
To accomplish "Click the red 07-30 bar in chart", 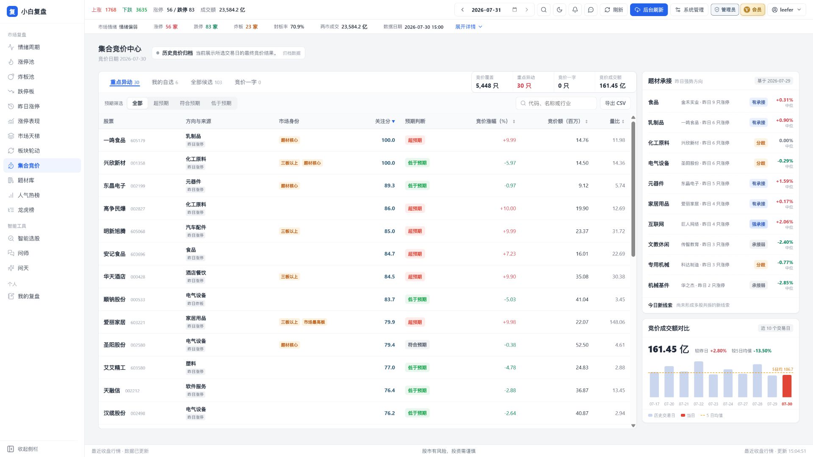I will 787,386.
